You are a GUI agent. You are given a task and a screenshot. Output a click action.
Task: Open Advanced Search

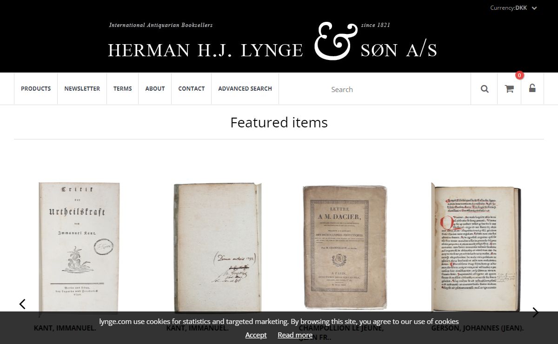click(x=245, y=88)
